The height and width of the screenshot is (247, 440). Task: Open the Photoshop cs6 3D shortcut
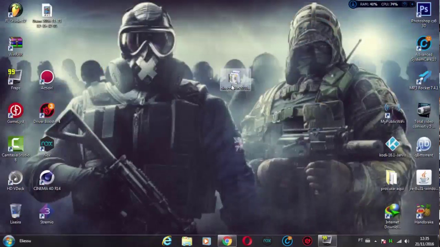424,15
